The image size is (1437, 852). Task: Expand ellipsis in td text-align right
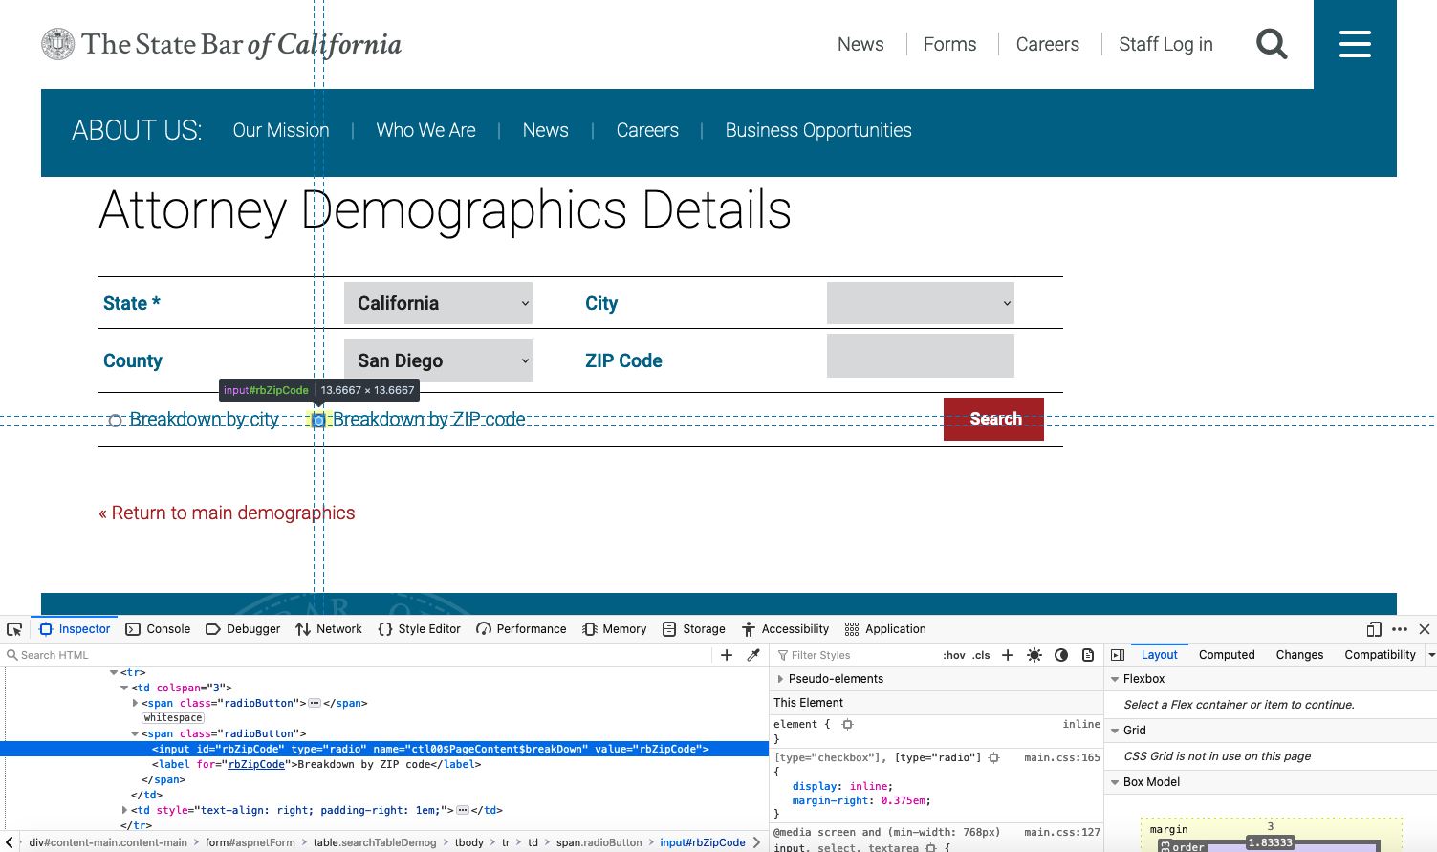(463, 810)
